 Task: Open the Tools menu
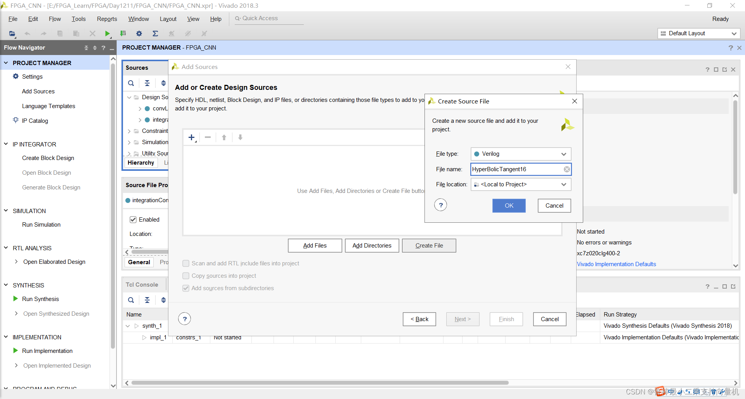point(78,19)
